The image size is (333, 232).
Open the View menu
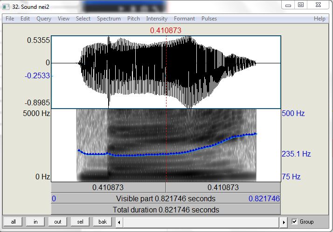coord(63,19)
